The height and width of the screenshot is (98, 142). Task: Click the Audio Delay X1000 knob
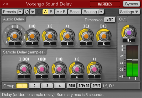point(15,36)
